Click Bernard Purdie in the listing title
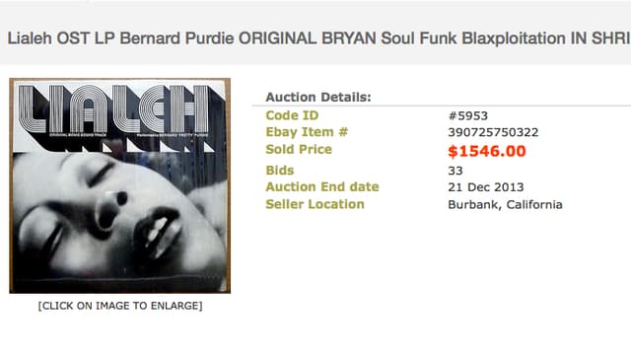 pyautogui.click(x=176, y=38)
